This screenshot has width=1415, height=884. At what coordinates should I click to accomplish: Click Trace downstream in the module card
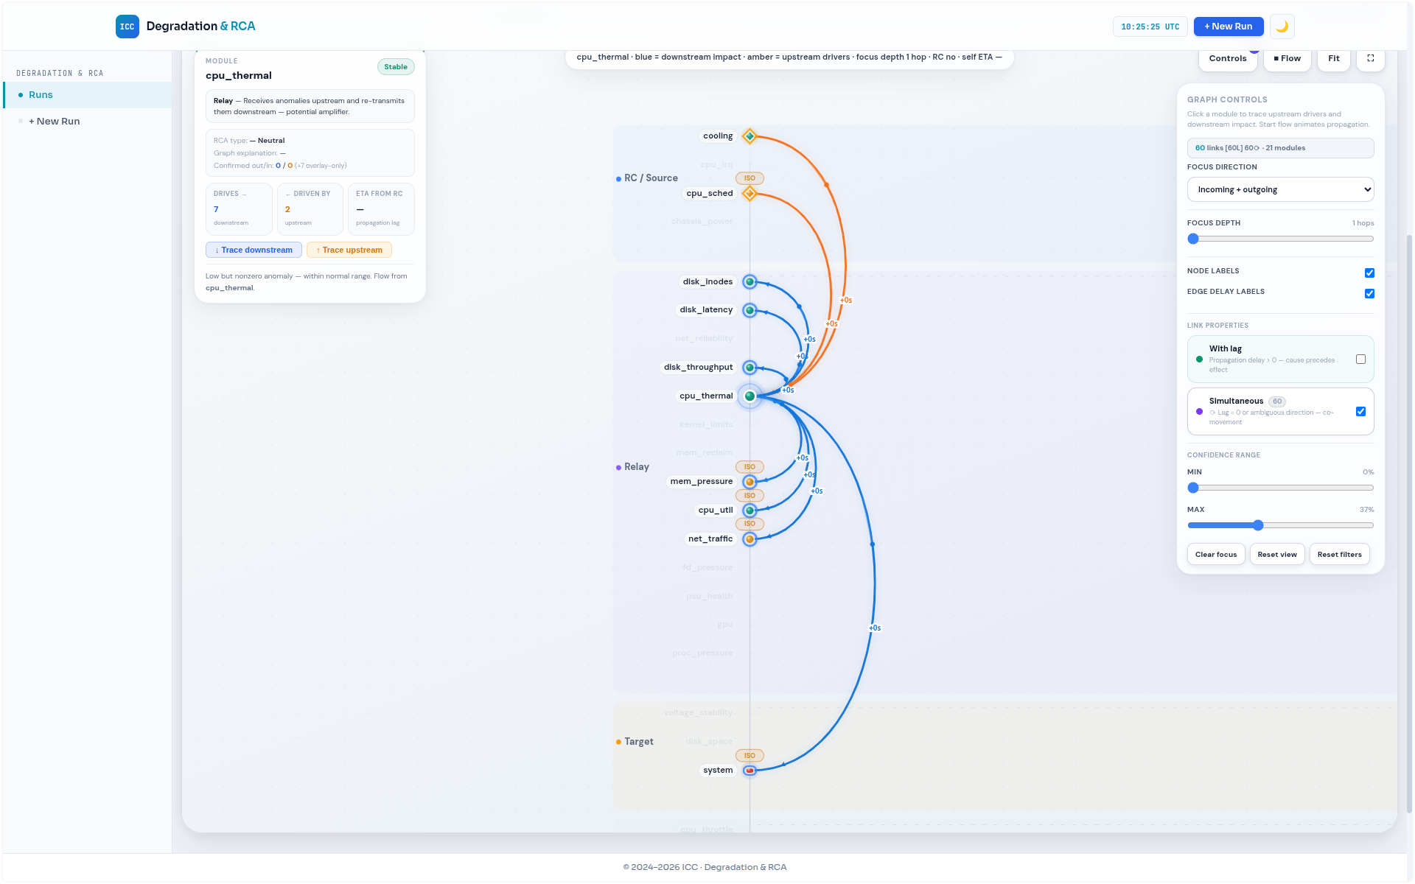tap(254, 250)
